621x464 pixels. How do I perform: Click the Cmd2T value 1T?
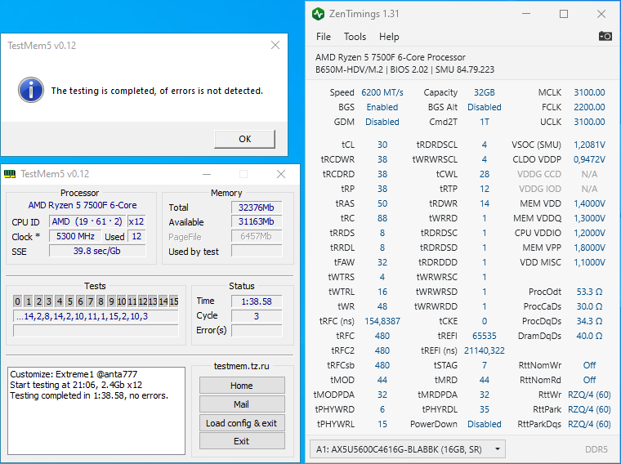point(485,122)
